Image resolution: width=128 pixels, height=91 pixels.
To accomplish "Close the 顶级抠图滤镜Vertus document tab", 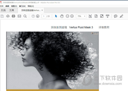I will pos(42,10).
